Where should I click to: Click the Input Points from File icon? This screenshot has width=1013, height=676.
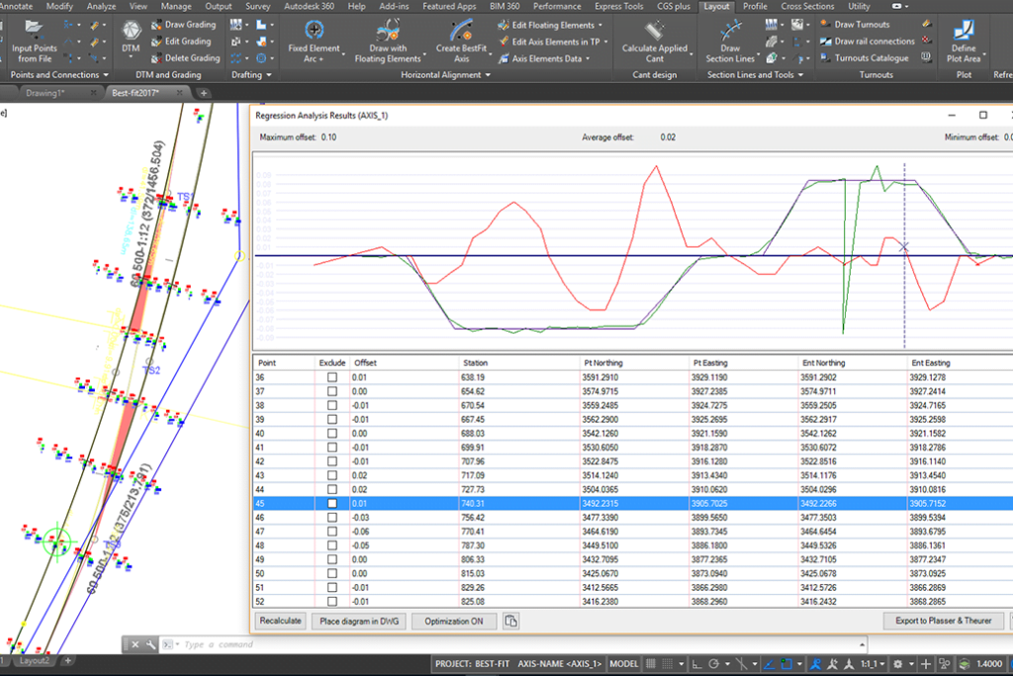click(x=34, y=29)
